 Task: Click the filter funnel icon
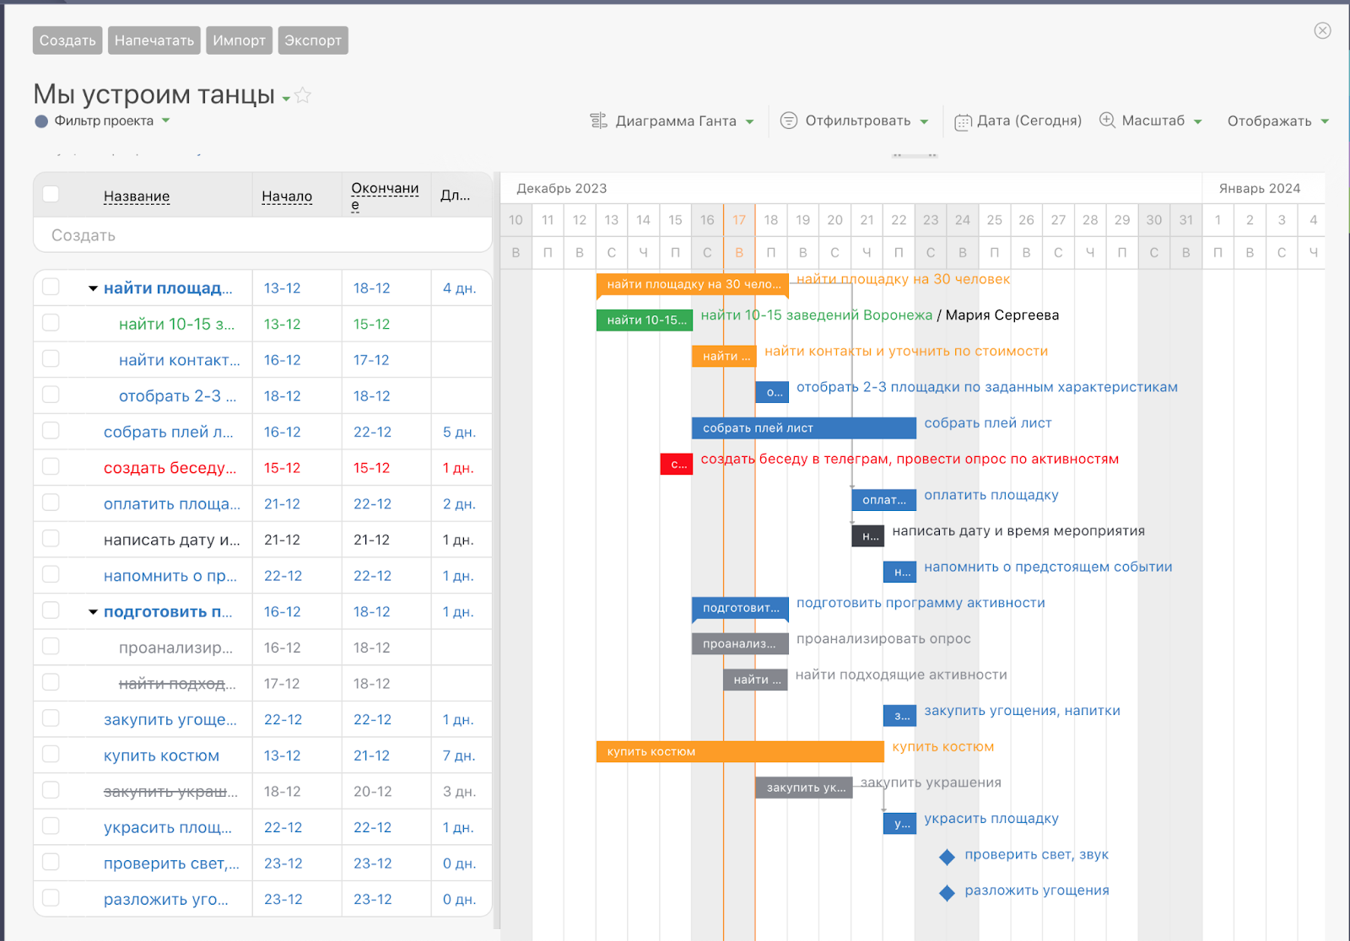788,121
